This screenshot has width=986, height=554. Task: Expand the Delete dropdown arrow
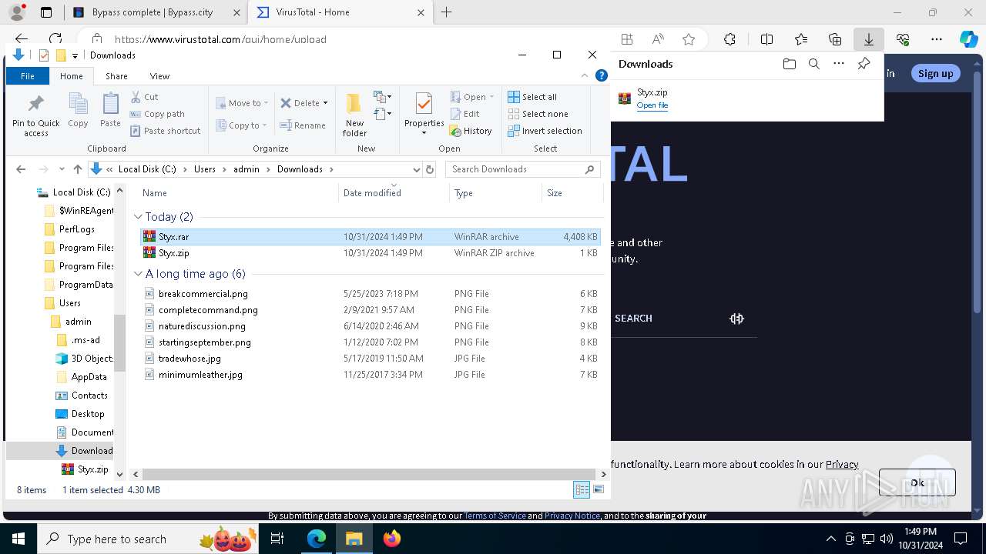pos(325,103)
